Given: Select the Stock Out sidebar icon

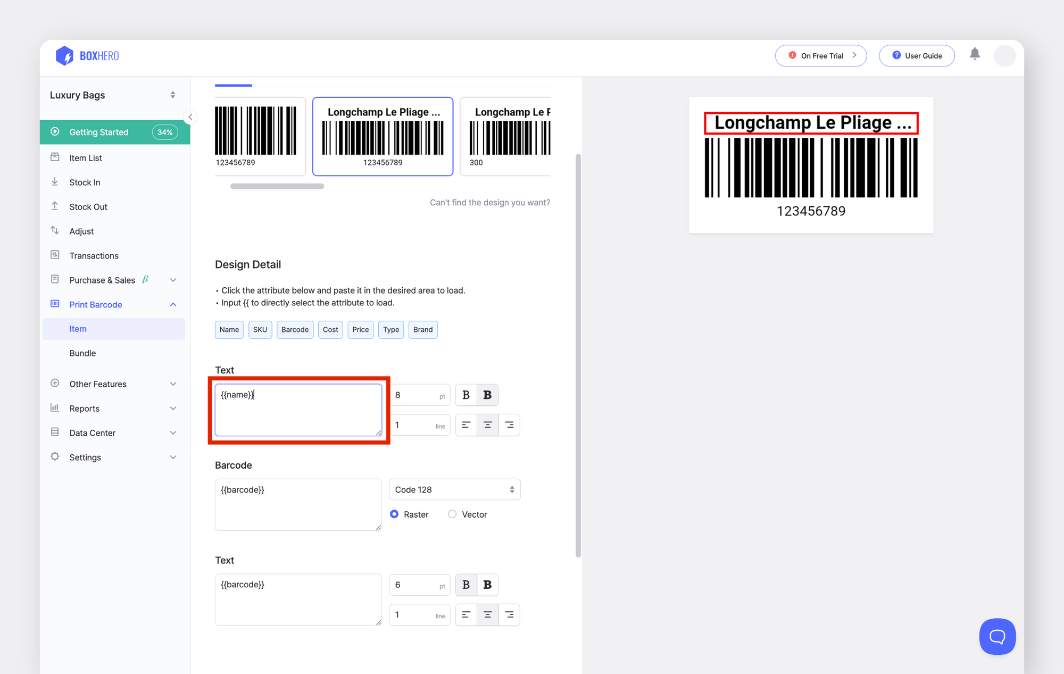Looking at the screenshot, I should click(55, 206).
